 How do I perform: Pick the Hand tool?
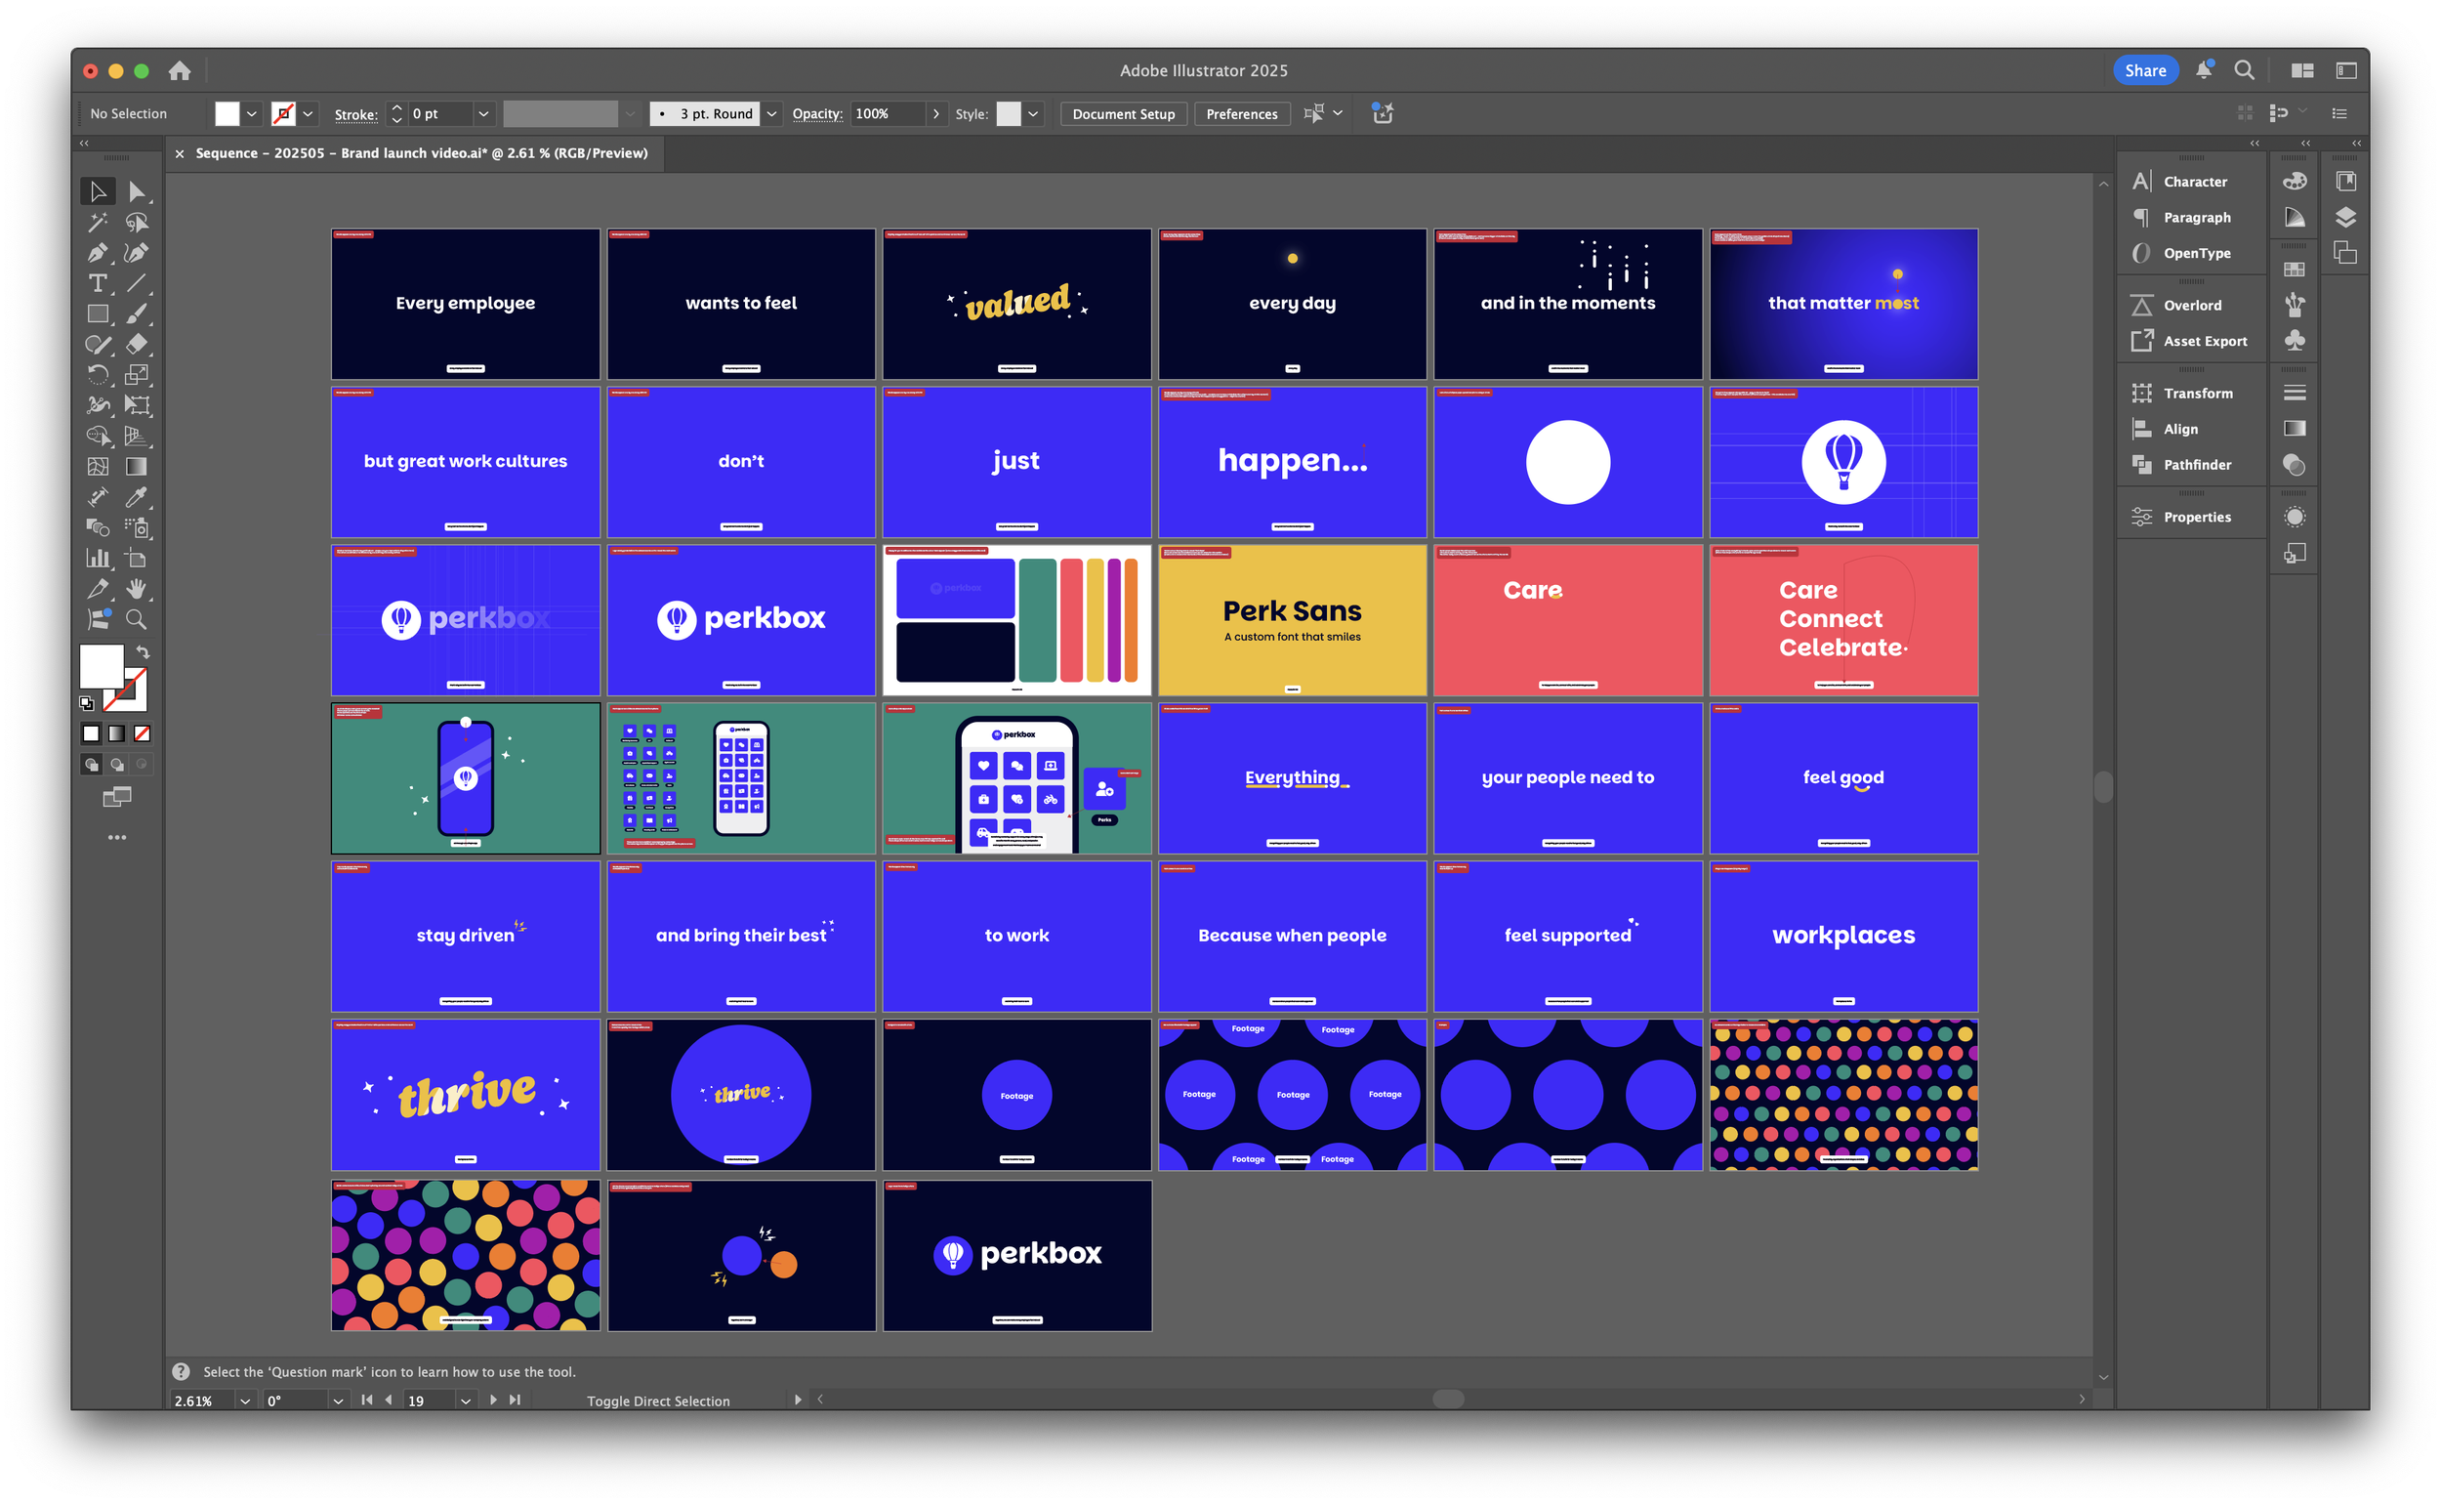pyautogui.click(x=137, y=589)
